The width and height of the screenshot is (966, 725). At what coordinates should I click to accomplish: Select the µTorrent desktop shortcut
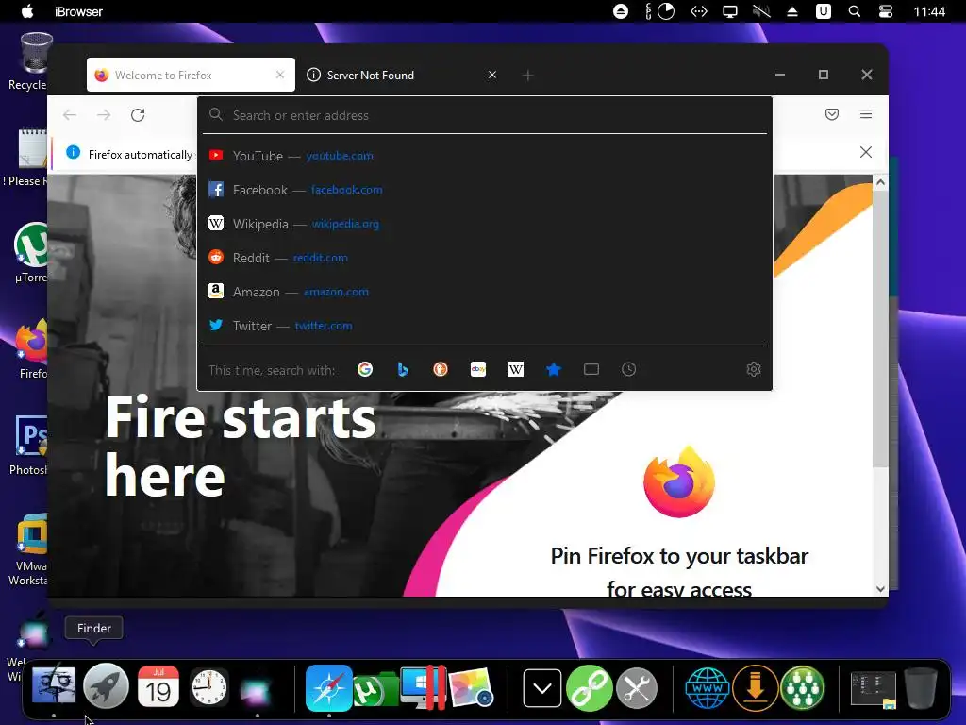tap(30, 253)
